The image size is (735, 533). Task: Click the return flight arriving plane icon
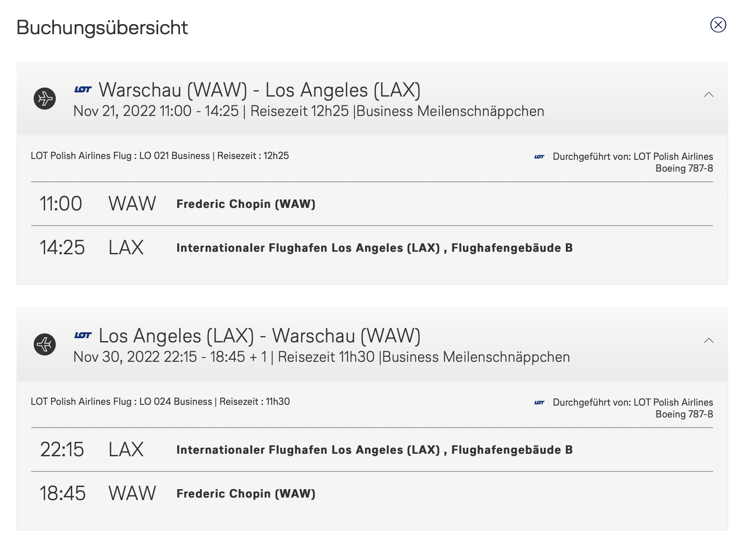[x=45, y=345]
